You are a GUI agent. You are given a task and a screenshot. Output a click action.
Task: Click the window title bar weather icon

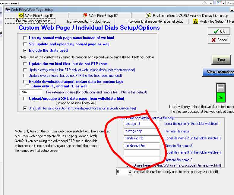point(8,10)
